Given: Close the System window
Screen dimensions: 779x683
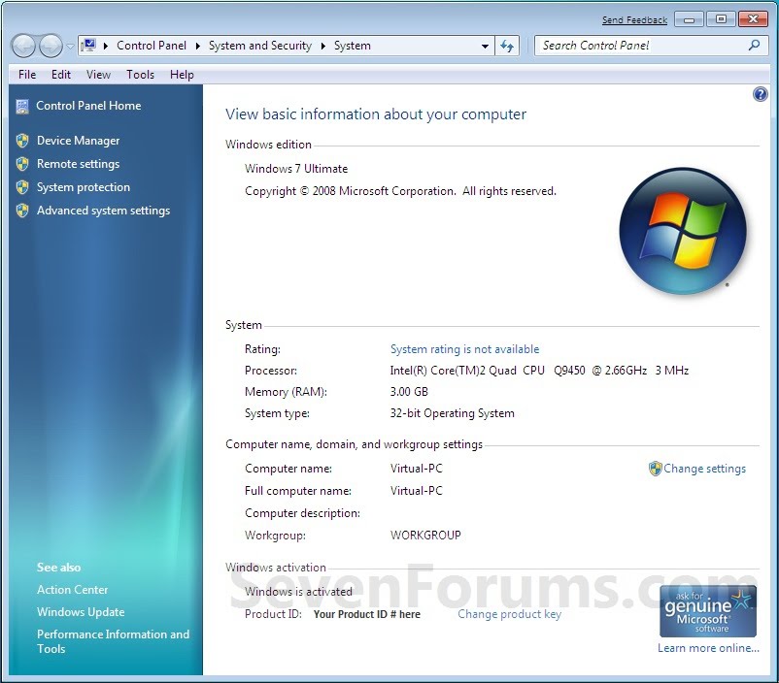Looking at the screenshot, I should [753, 19].
